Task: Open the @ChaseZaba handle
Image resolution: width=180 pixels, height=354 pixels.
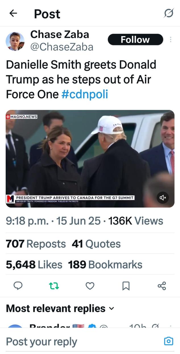Action: coord(62,47)
